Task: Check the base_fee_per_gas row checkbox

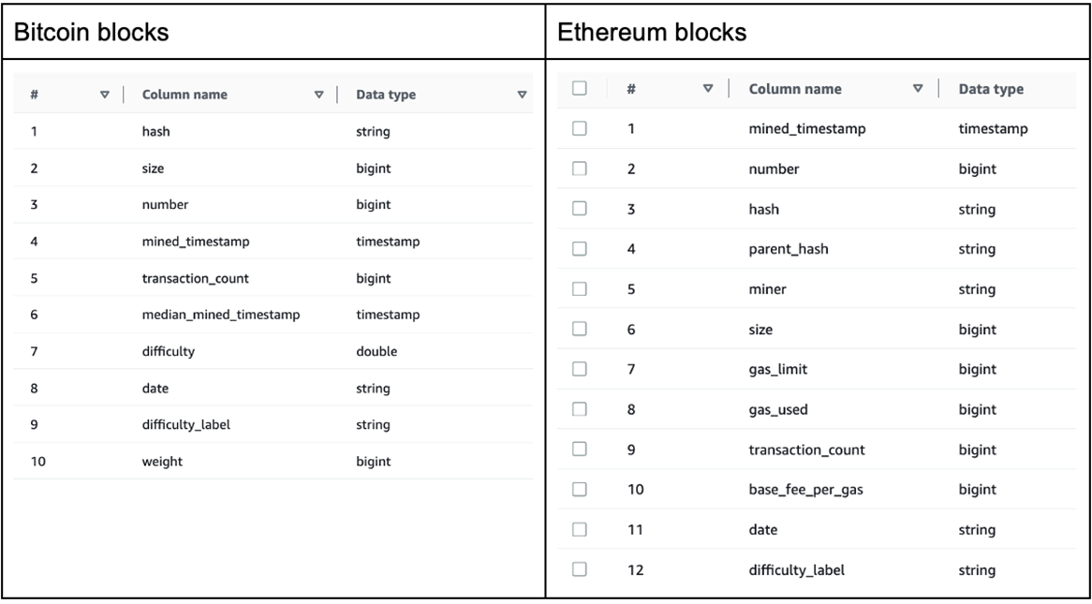Action: (580, 489)
